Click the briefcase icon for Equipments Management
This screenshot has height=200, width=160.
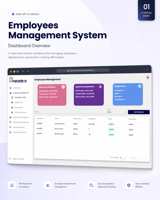tap(10, 117)
